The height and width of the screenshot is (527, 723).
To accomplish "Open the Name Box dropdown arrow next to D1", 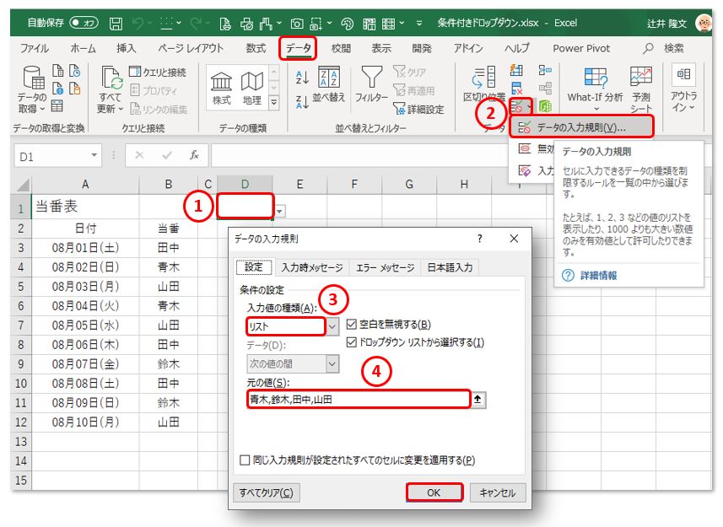I will coord(94,156).
